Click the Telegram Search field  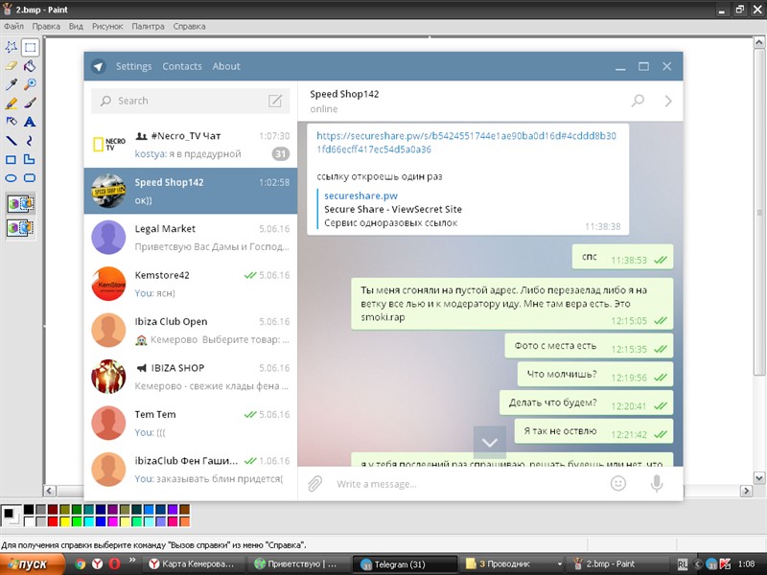pos(191,101)
